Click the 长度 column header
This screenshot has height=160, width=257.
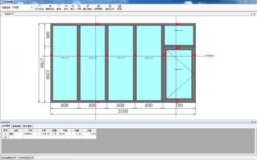pos(44,131)
